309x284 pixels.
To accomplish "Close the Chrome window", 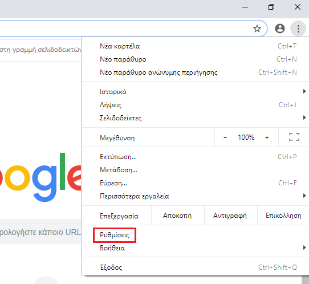I will point(298,7).
